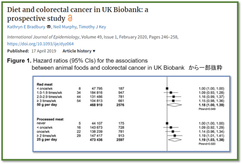The image size is (242, 164).
Task: Expand the Article history dropdown
Action: (x=79, y=51)
